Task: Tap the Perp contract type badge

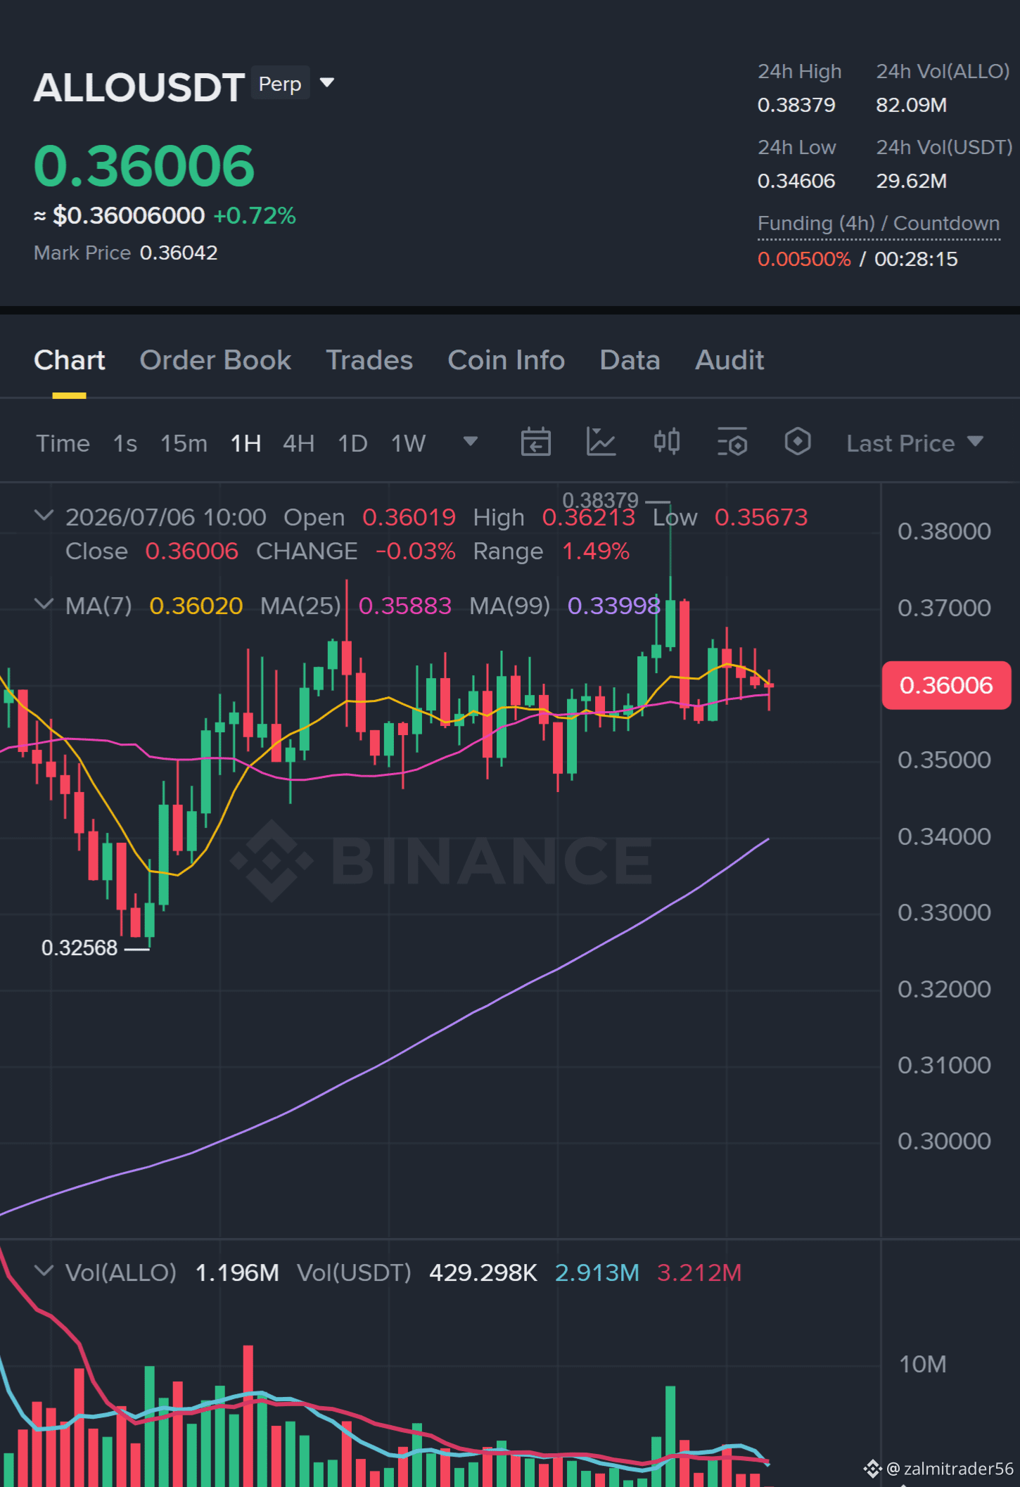Action: (280, 84)
